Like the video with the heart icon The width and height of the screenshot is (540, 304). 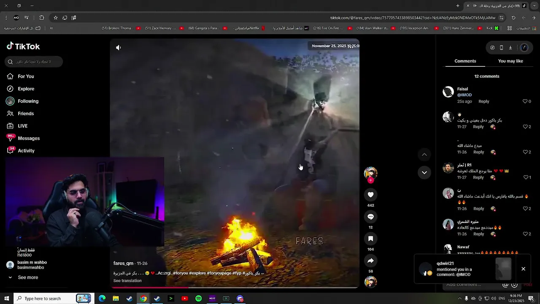pyautogui.click(x=370, y=195)
